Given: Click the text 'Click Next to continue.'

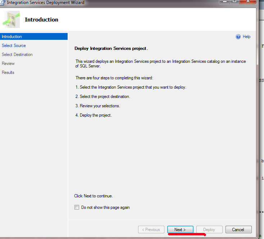Looking at the screenshot, I should coord(94,196).
